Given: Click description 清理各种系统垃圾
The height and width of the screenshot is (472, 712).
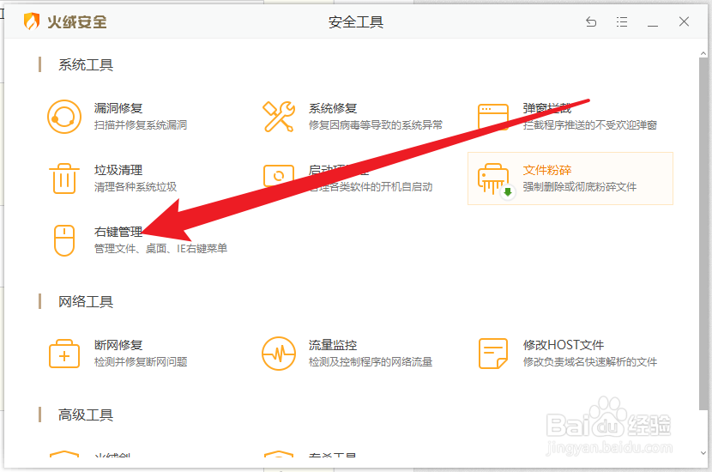Looking at the screenshot, I should pos(136,187).
